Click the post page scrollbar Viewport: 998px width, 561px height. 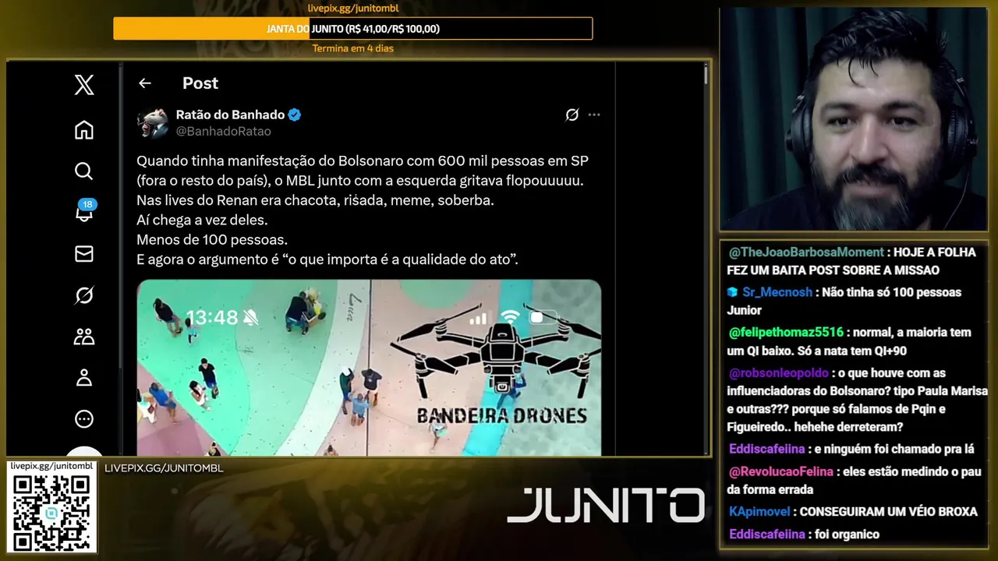point(706,75)
